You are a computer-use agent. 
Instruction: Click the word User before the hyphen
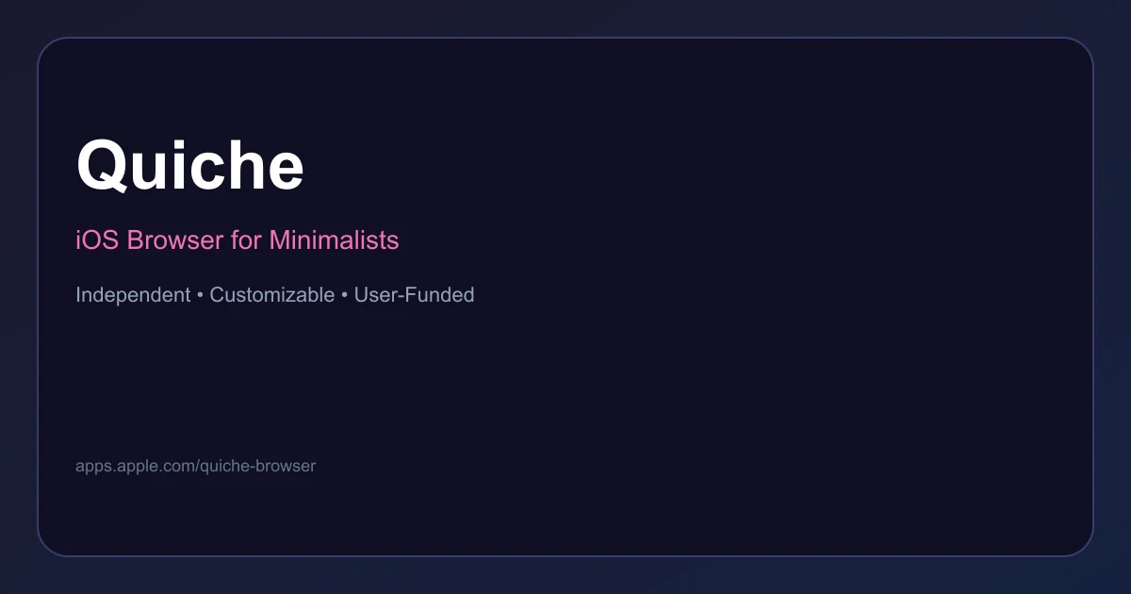pyautogui.click(x=375, y=294)
